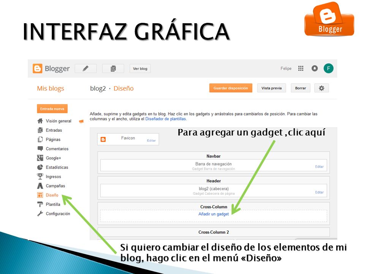Open the gear settings button
365x274 pixels.
tap(322, 88)
